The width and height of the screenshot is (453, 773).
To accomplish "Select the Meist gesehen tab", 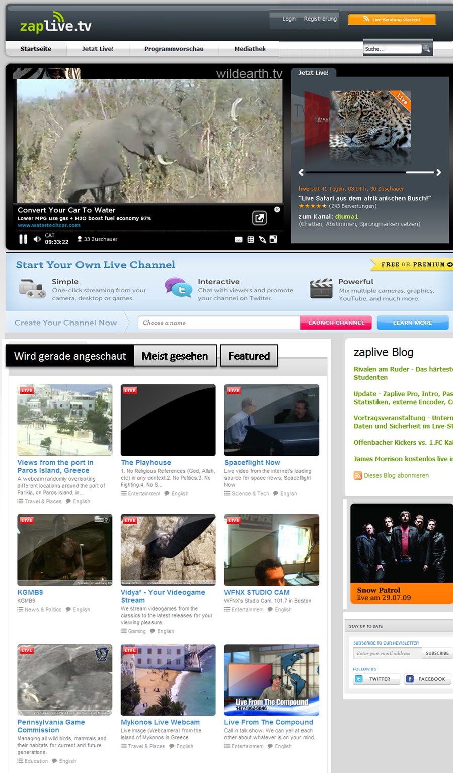I will pyautogui.click(x=175, y=356).
